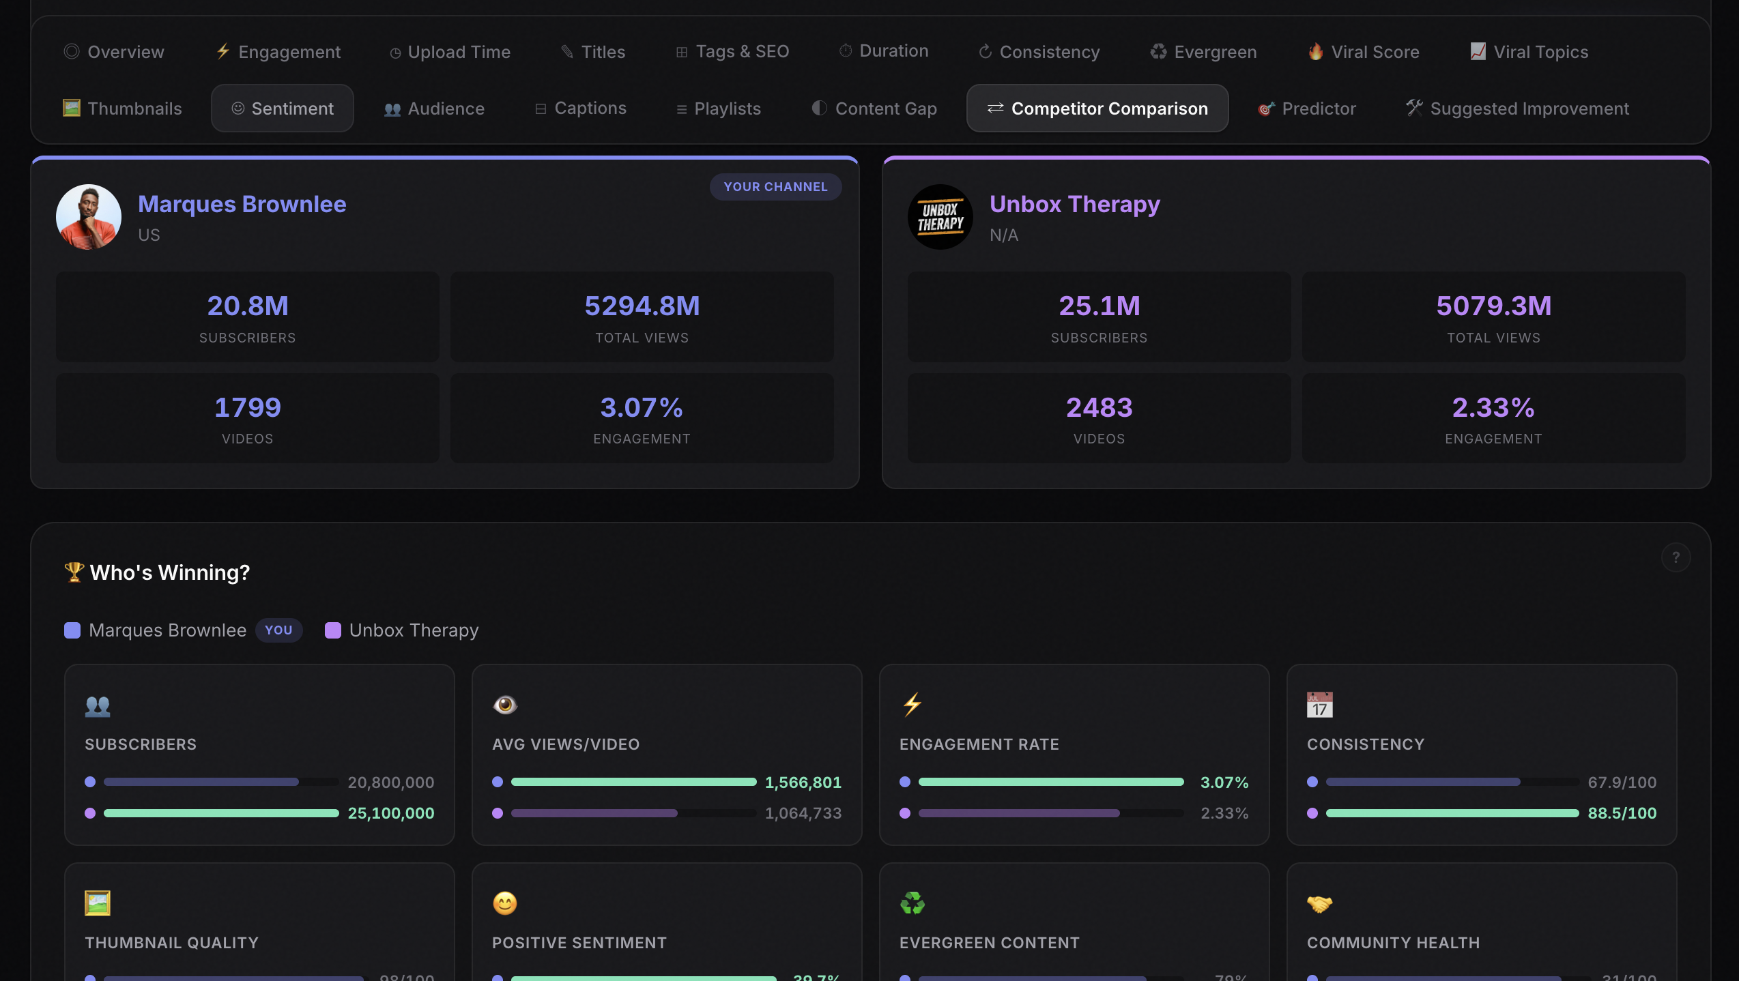
Task: Click the YOU badge next to Marques Brownlee
Action: (x=278, y=630)
